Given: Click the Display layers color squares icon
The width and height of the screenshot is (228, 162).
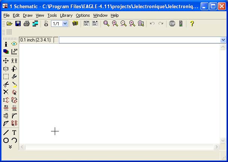Looking at the screenshot, I should coord(6,52).
